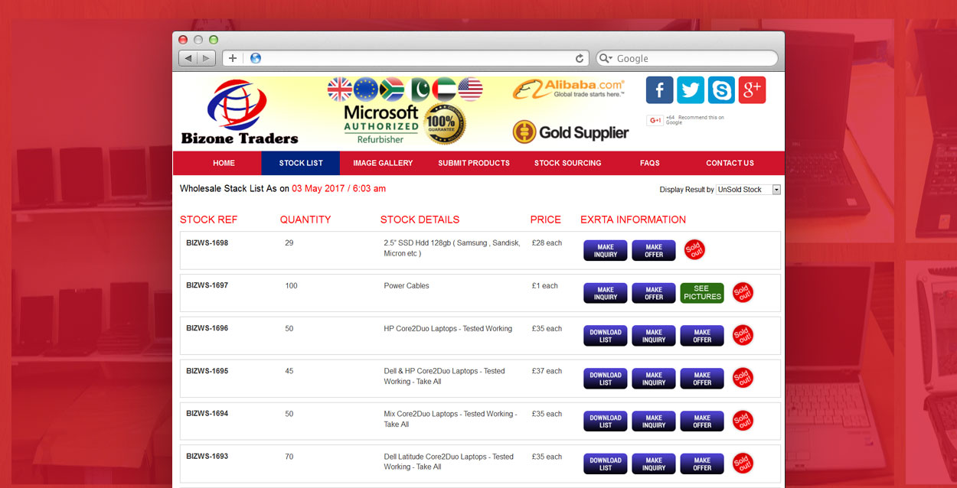Click See Pictures for Power Cables

point(702,293)
